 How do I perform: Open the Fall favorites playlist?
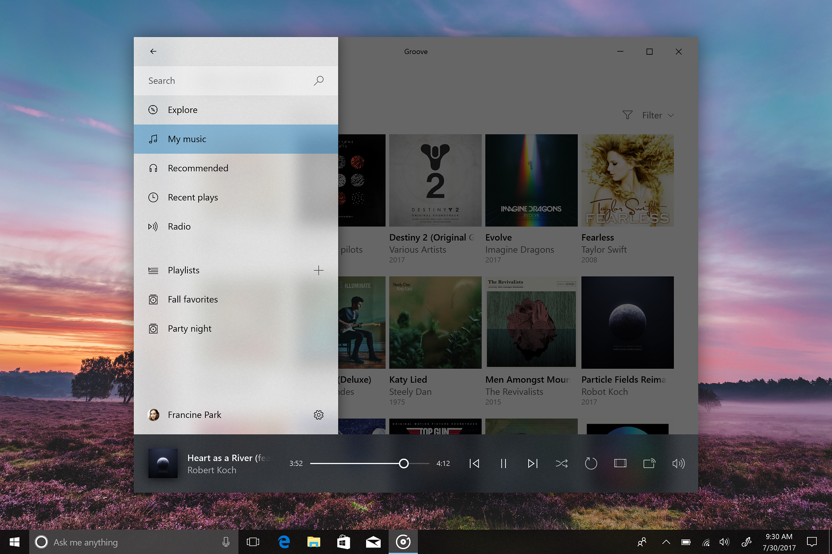(193, 299)
